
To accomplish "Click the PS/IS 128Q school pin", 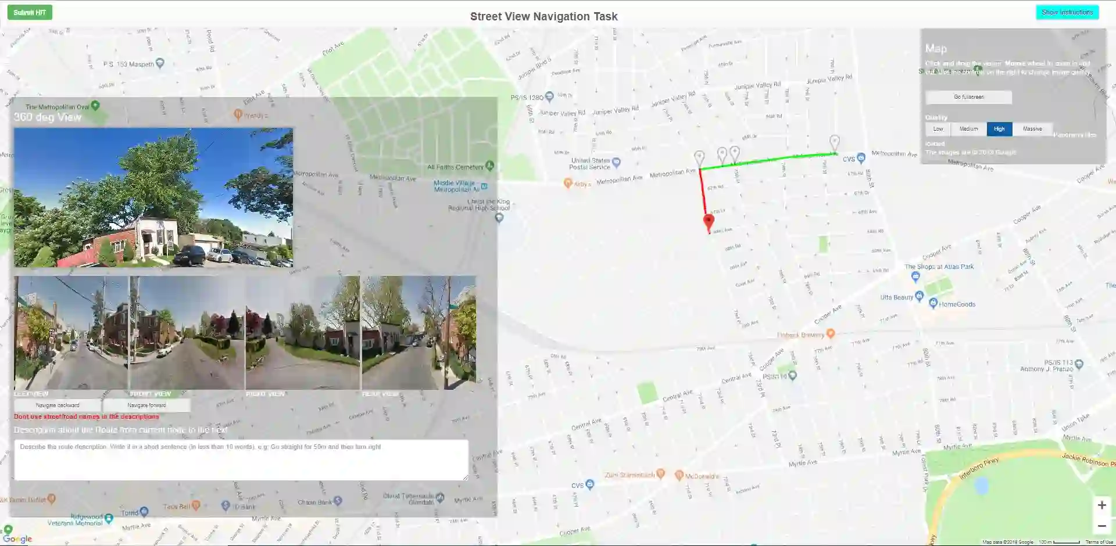I will pos(549,97).
